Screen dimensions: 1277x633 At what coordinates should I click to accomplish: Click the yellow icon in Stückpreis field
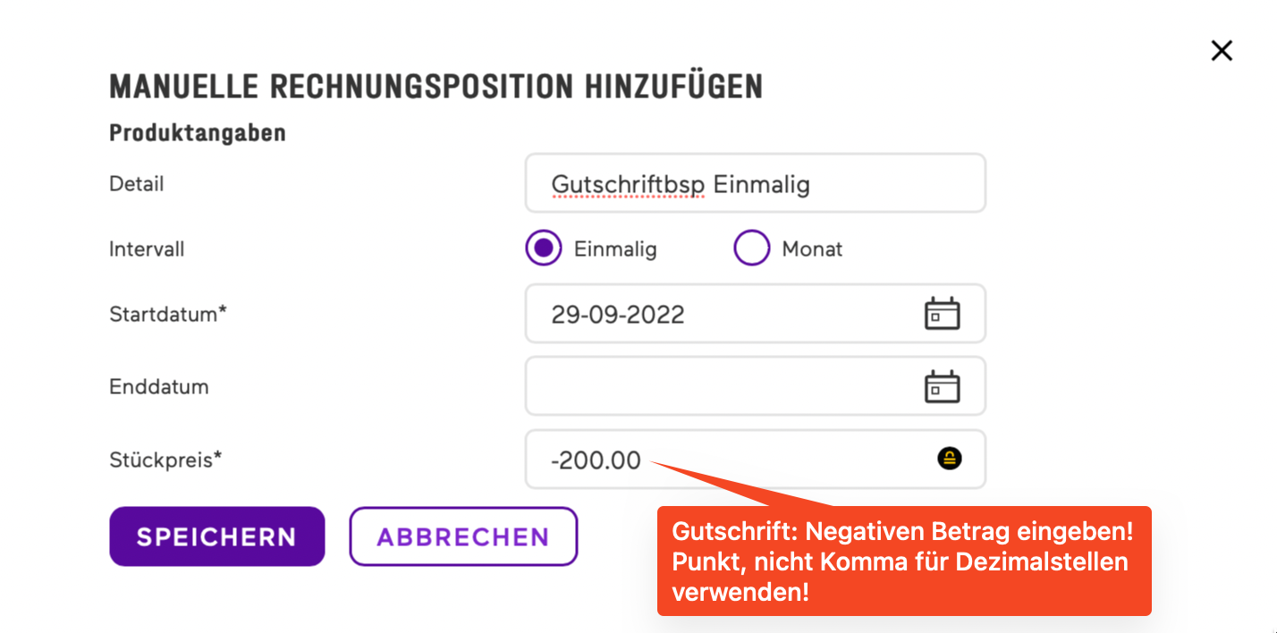[x=949, y=460]
